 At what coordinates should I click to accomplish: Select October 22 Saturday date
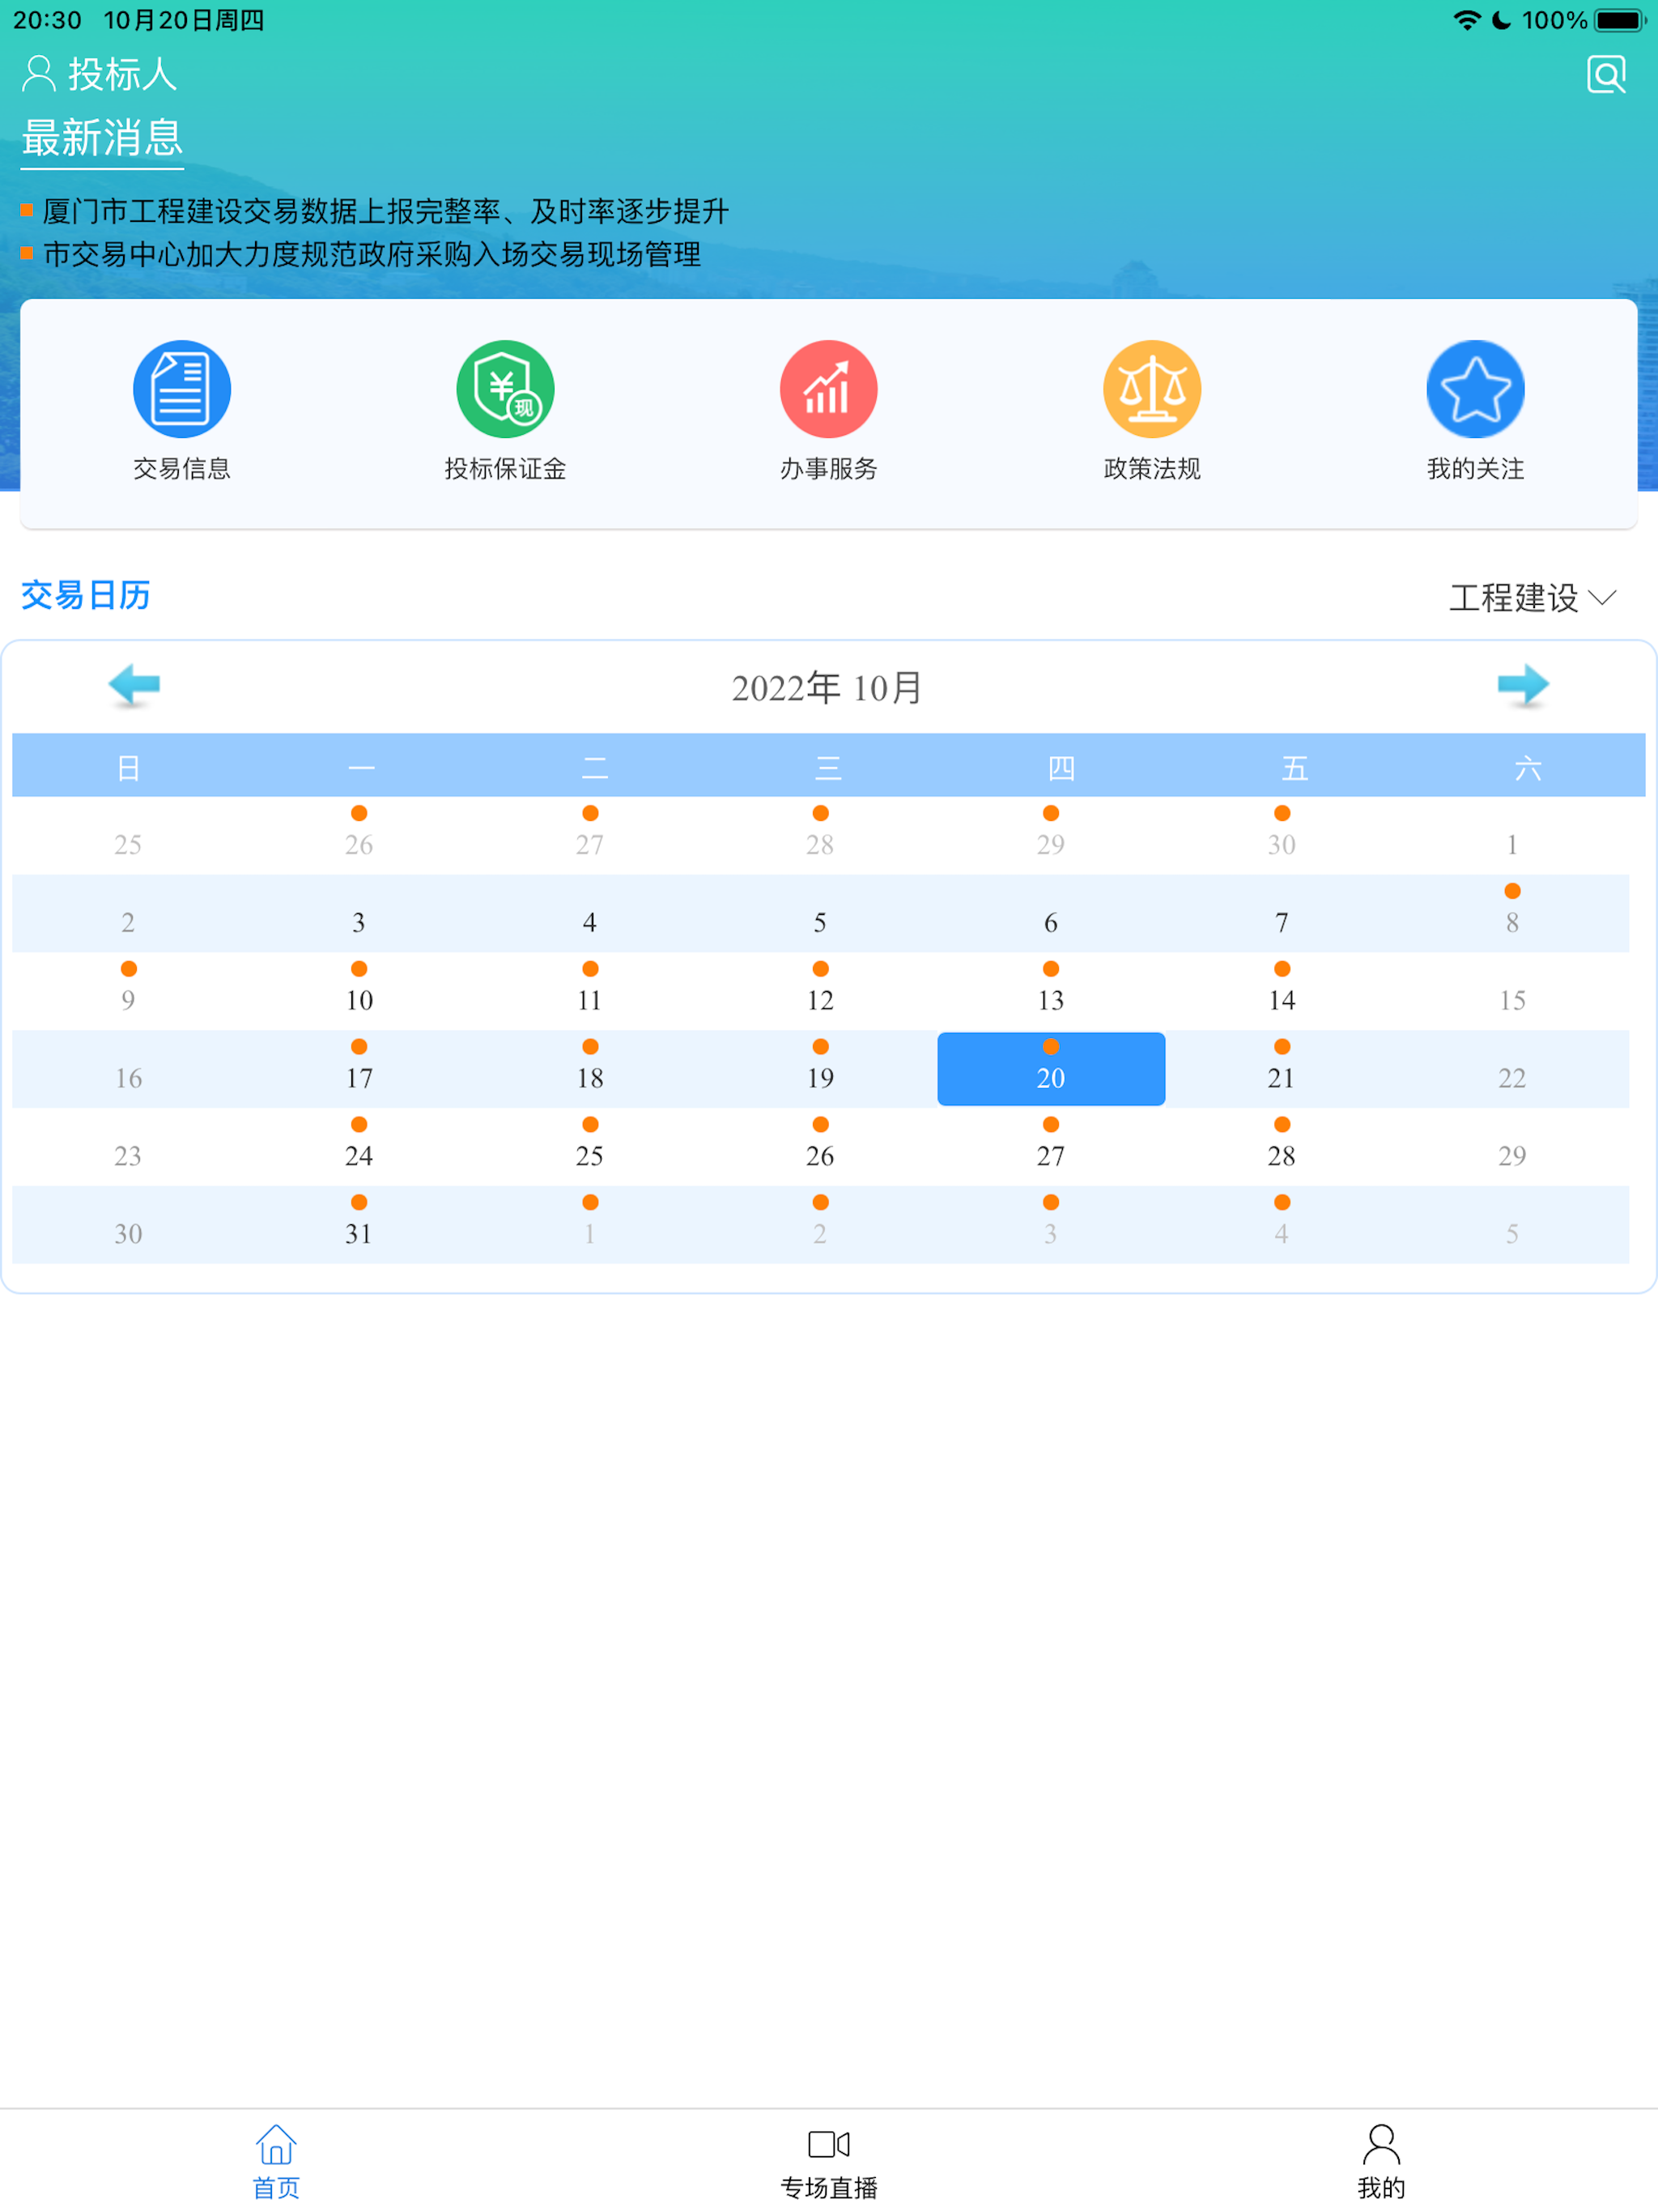(1512, 1068)
